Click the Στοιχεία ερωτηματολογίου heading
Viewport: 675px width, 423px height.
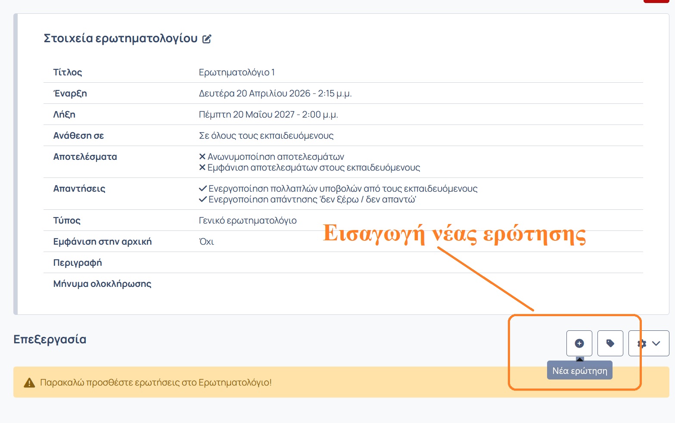coord(121,38)
